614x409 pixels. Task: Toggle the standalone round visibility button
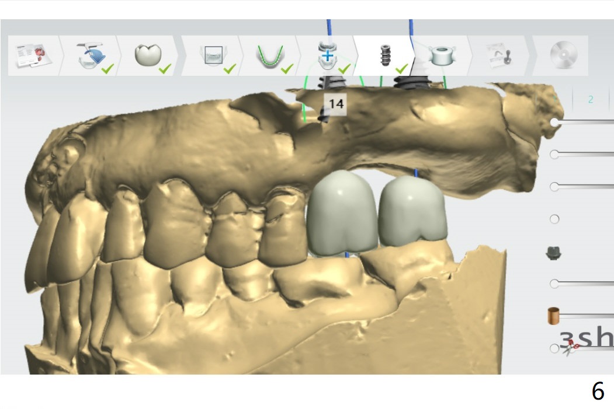point(554,219)
